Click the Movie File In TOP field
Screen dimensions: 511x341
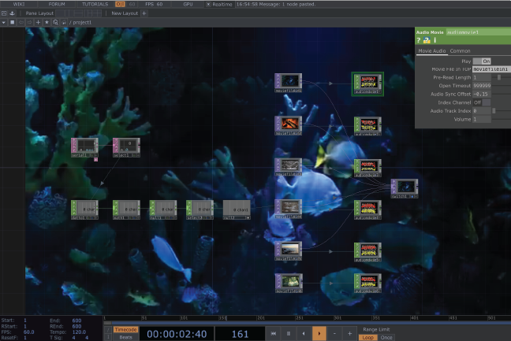click(x=491, y=69)
